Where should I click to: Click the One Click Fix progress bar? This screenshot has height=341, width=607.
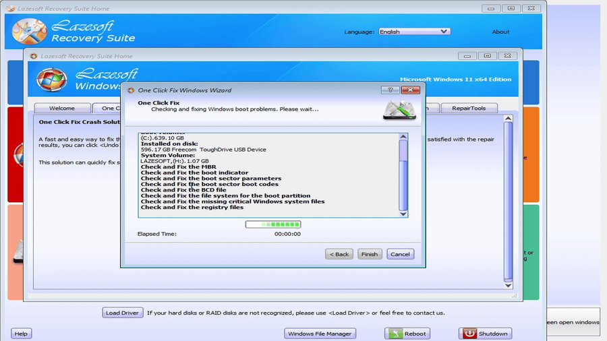(273, 224)
